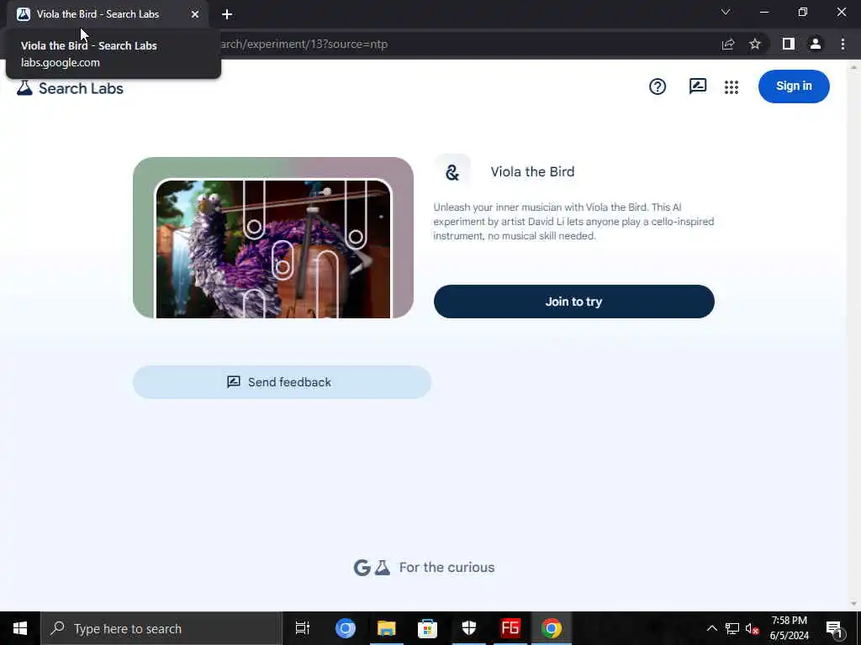
Task: Click the Google G logo in footer
Action: click(x=362, y=568)
